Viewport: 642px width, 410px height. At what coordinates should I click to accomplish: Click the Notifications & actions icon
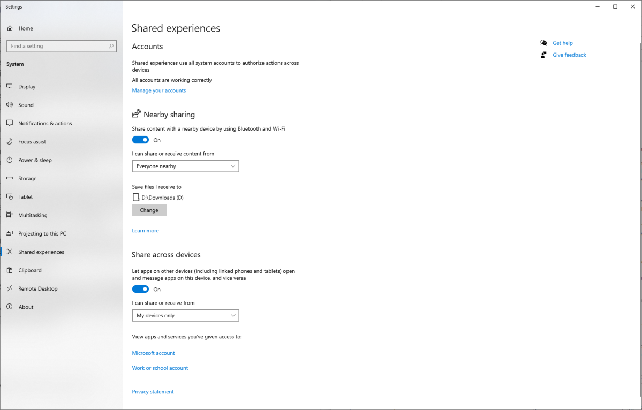click(10, 123)
